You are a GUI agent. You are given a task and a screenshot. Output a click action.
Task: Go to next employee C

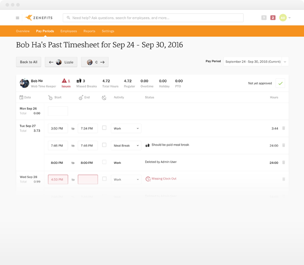click(x=95, y=62)
